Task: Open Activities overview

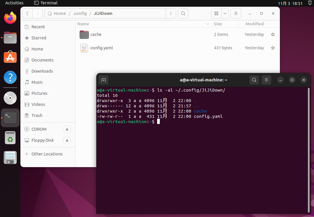Action: click(14, 3)
